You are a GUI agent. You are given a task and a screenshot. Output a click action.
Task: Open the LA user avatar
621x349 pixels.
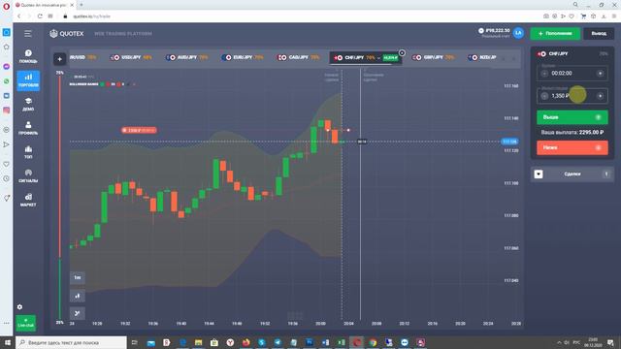518,33
